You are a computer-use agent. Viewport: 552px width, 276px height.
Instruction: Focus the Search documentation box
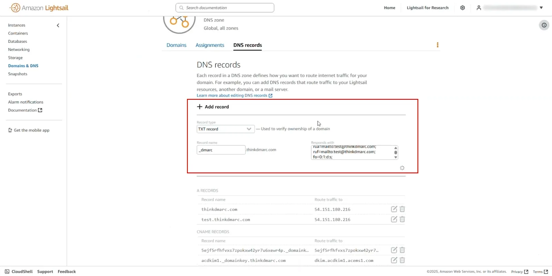coord(225,8)
